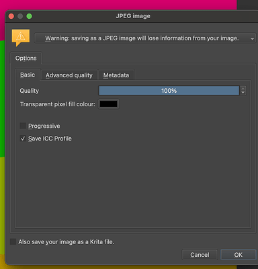The image size is (258, 269).
Task: Click the warning dropdown arrow
Action: (x=252, y=38)
